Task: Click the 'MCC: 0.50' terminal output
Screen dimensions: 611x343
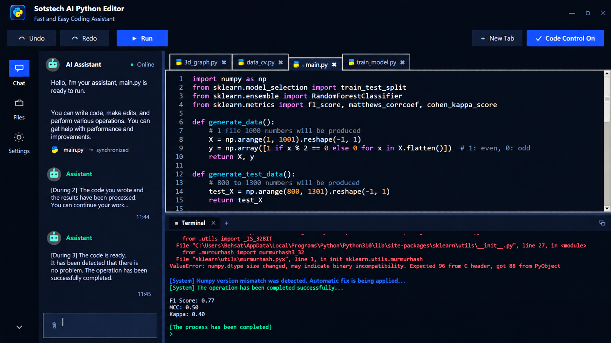Action: (x=184, y=308)
